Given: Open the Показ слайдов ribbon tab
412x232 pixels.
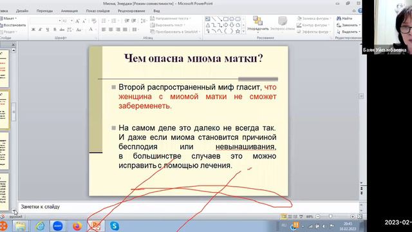Looking at the screenshot, I should tap(98, 11).
